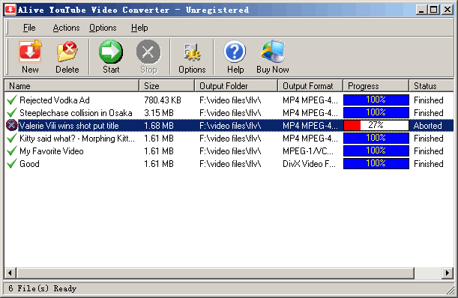Image resolution: width=458 pixels, height=298 pixels.
Task: Click the grey Stop icon
Action: click(148, 52)
